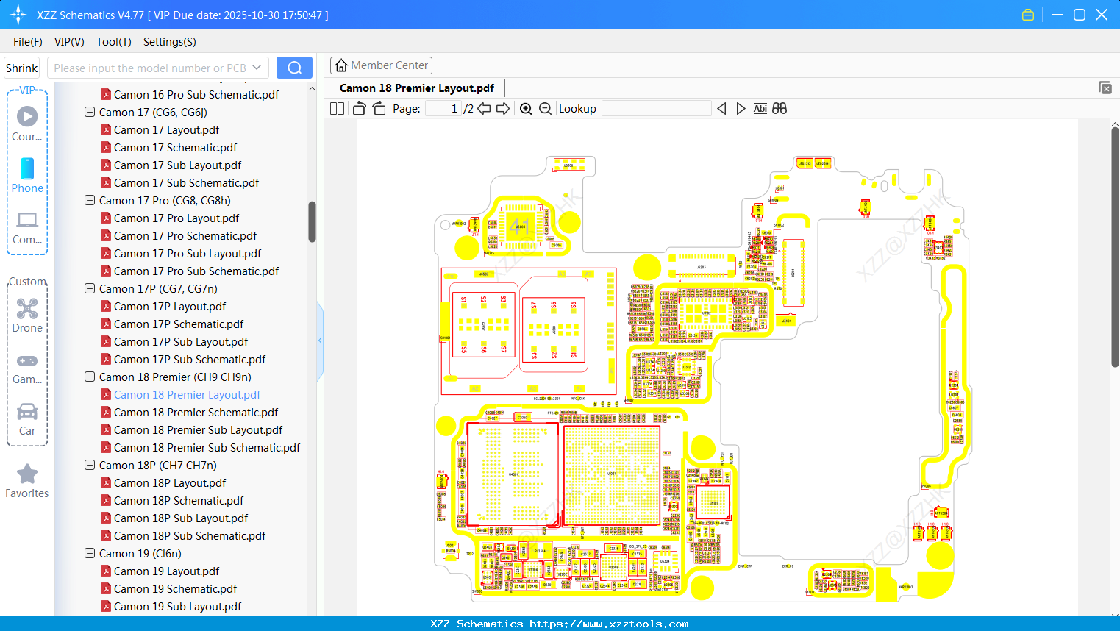Image resolution: width=1120 pixels, height=631 pixels.
Task: Switch to the Camon 18 Premier Layout.pdf tab
Action: click(x=416, y=88)
